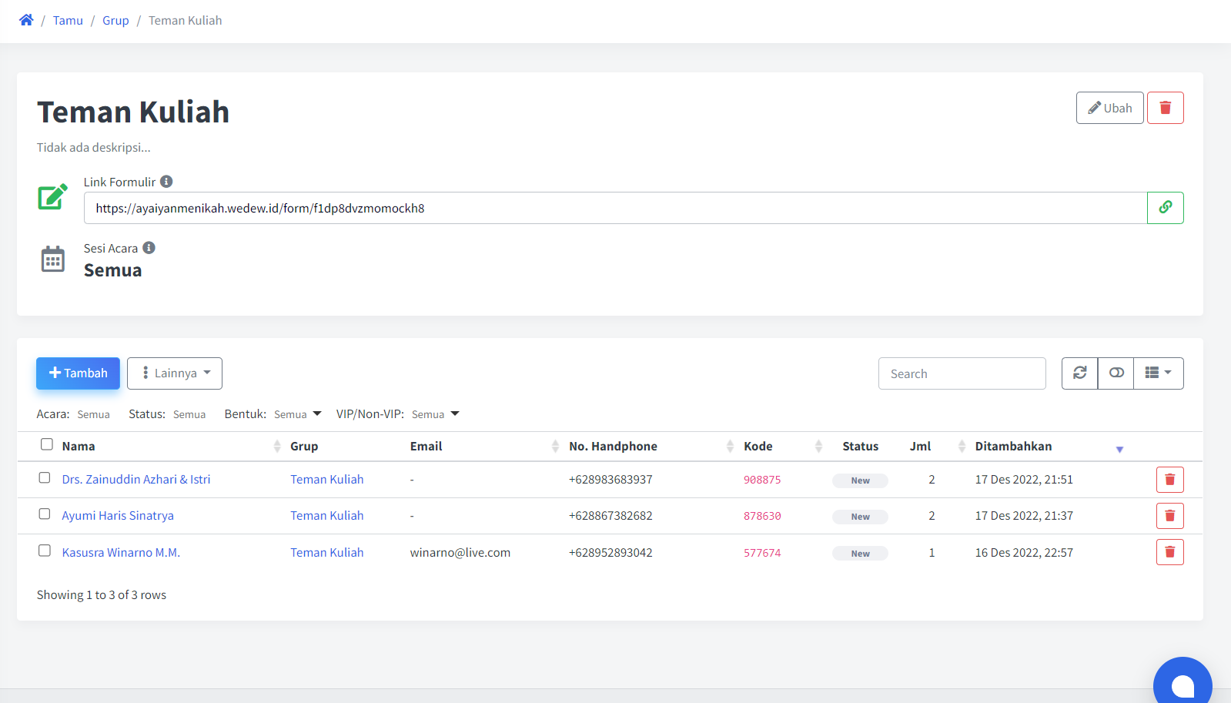
Task: Click the Ubah edit button
Action: pyautogui.click(x=1109, y=108)
